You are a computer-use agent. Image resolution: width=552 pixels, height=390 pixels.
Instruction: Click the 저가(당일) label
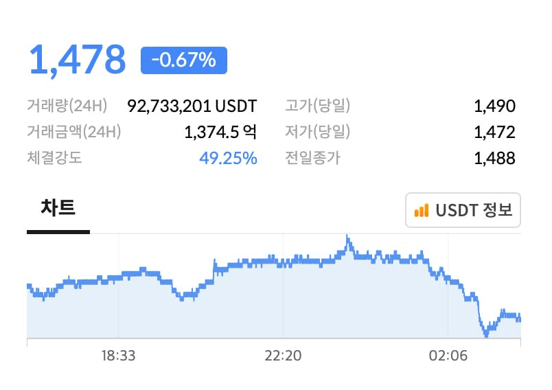click(318, 132)
